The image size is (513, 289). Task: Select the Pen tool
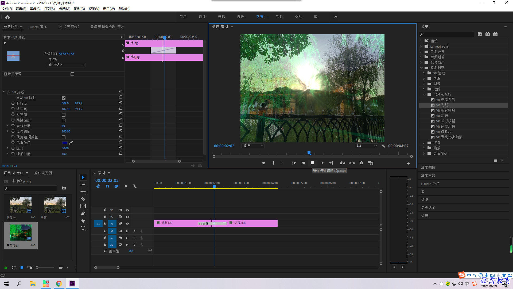click(83, 213)
